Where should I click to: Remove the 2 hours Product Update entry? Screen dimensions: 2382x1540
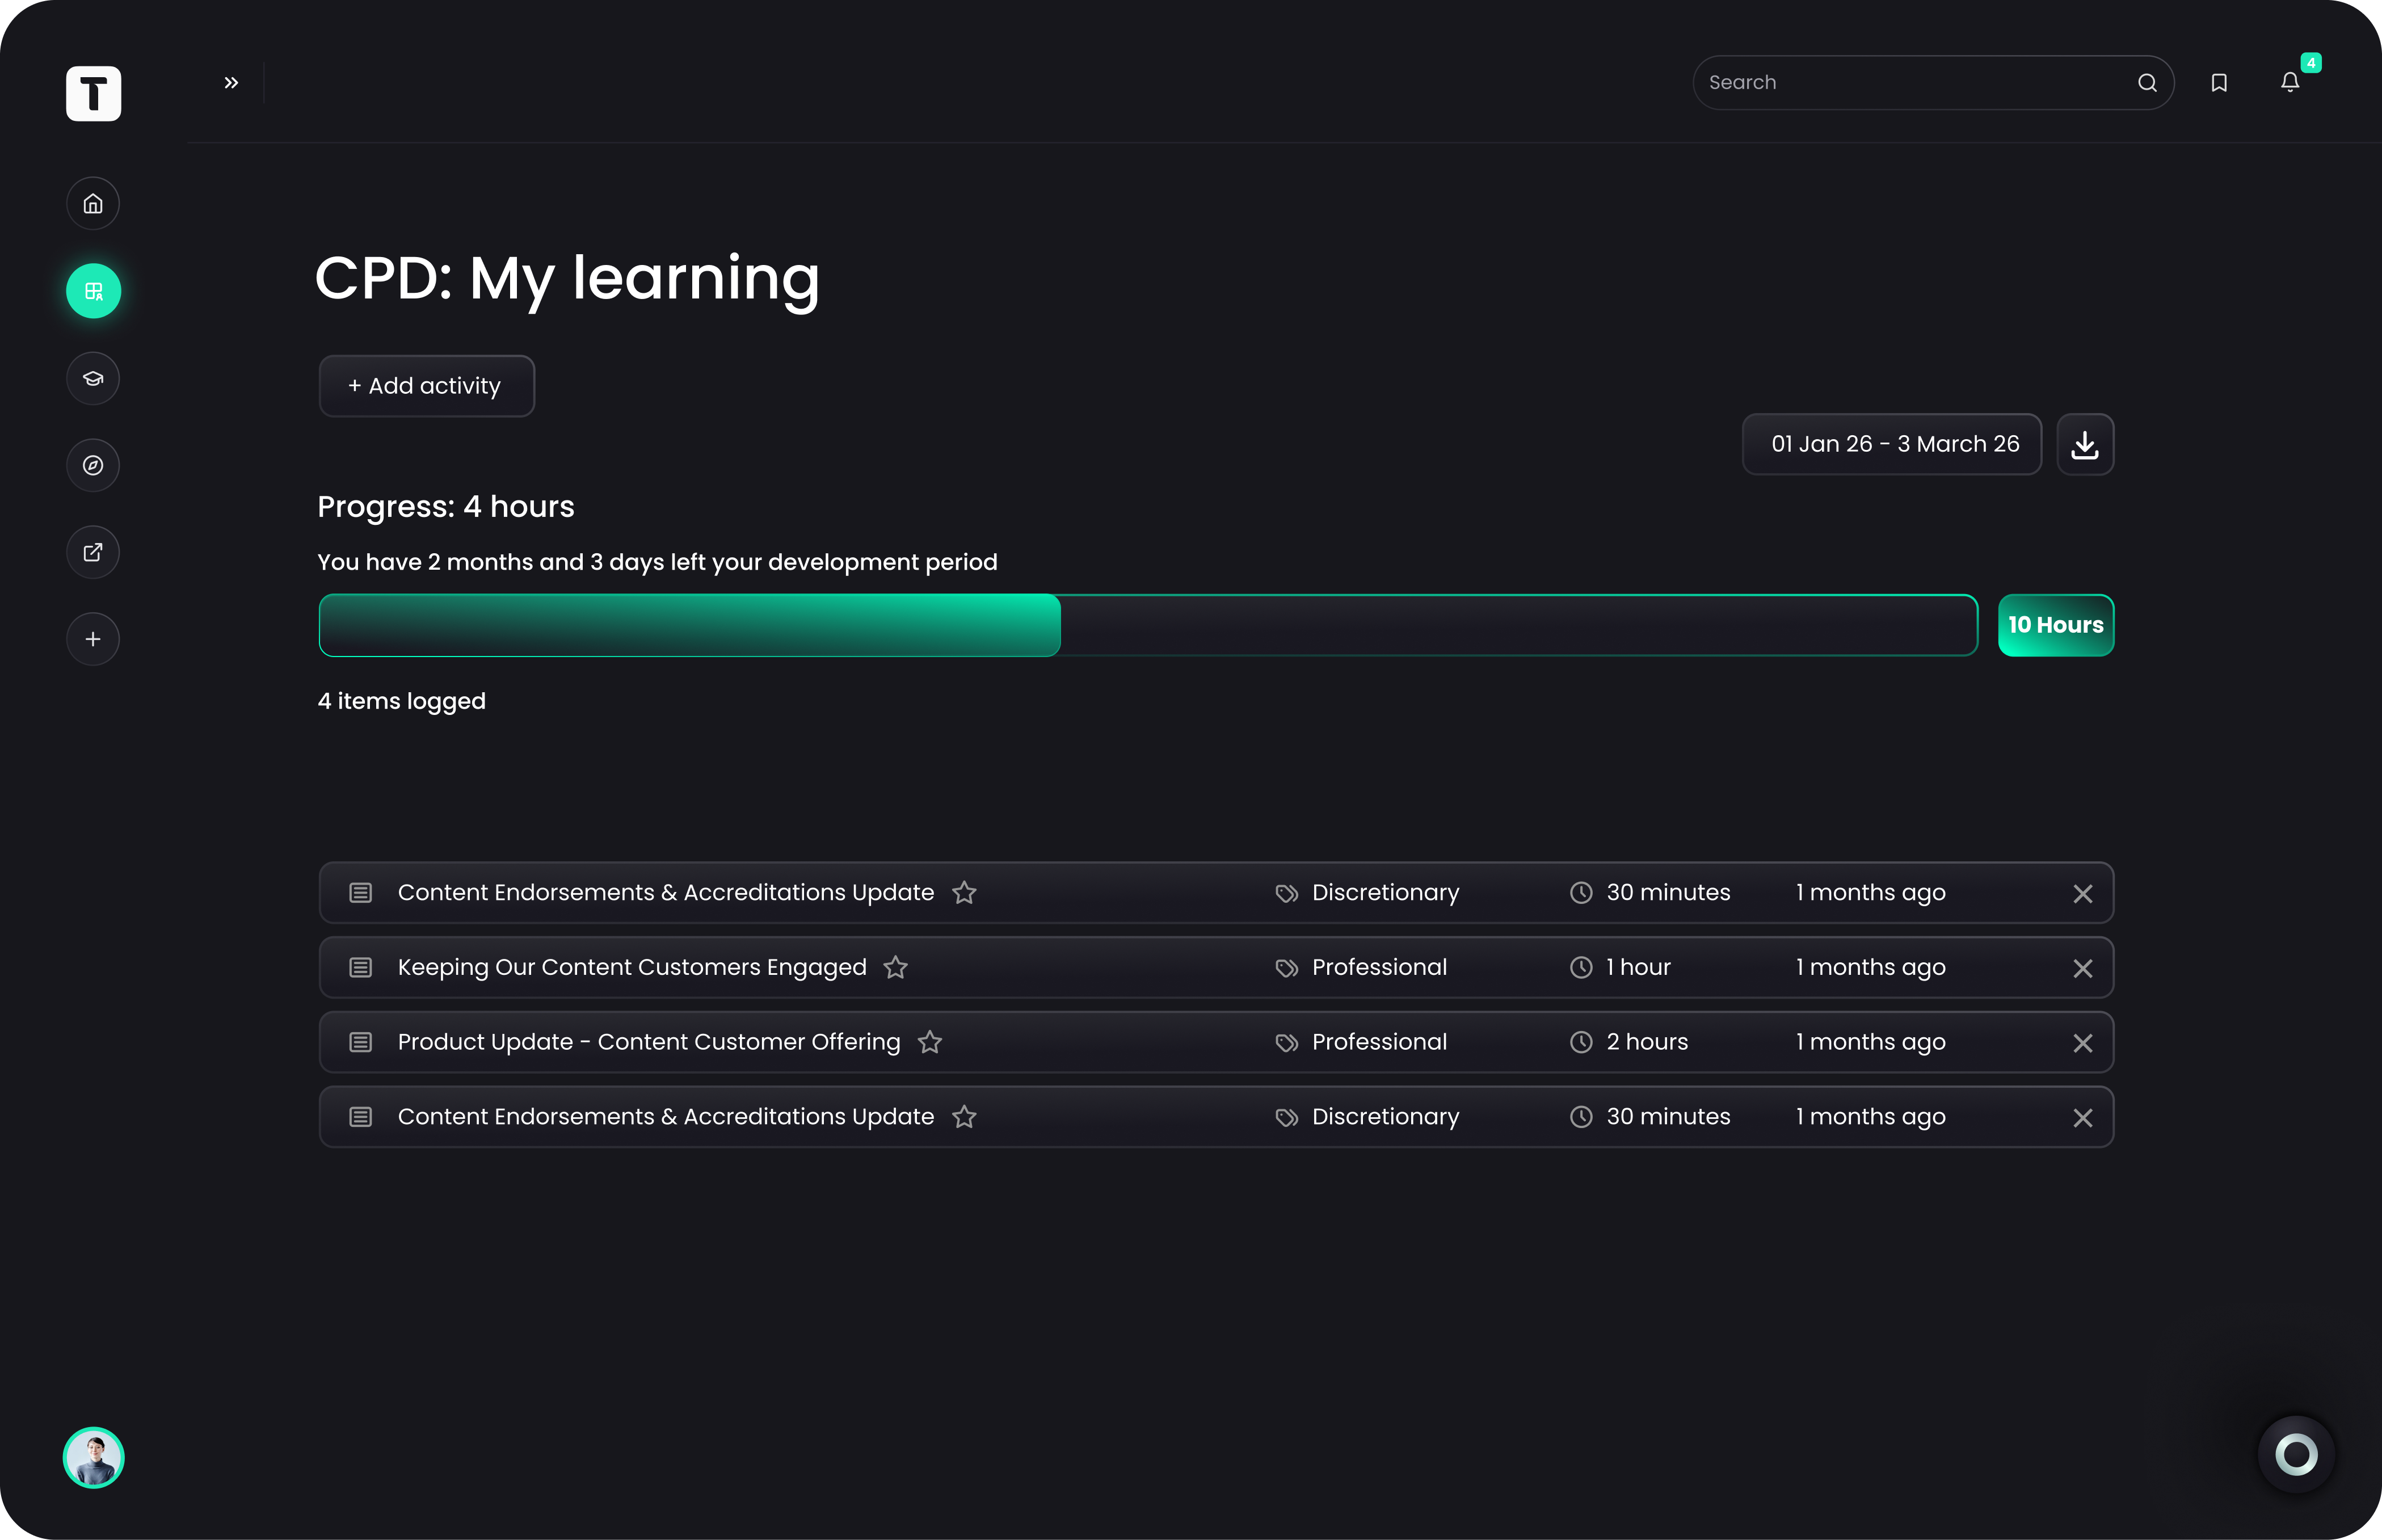(x=2082, y=1043)
